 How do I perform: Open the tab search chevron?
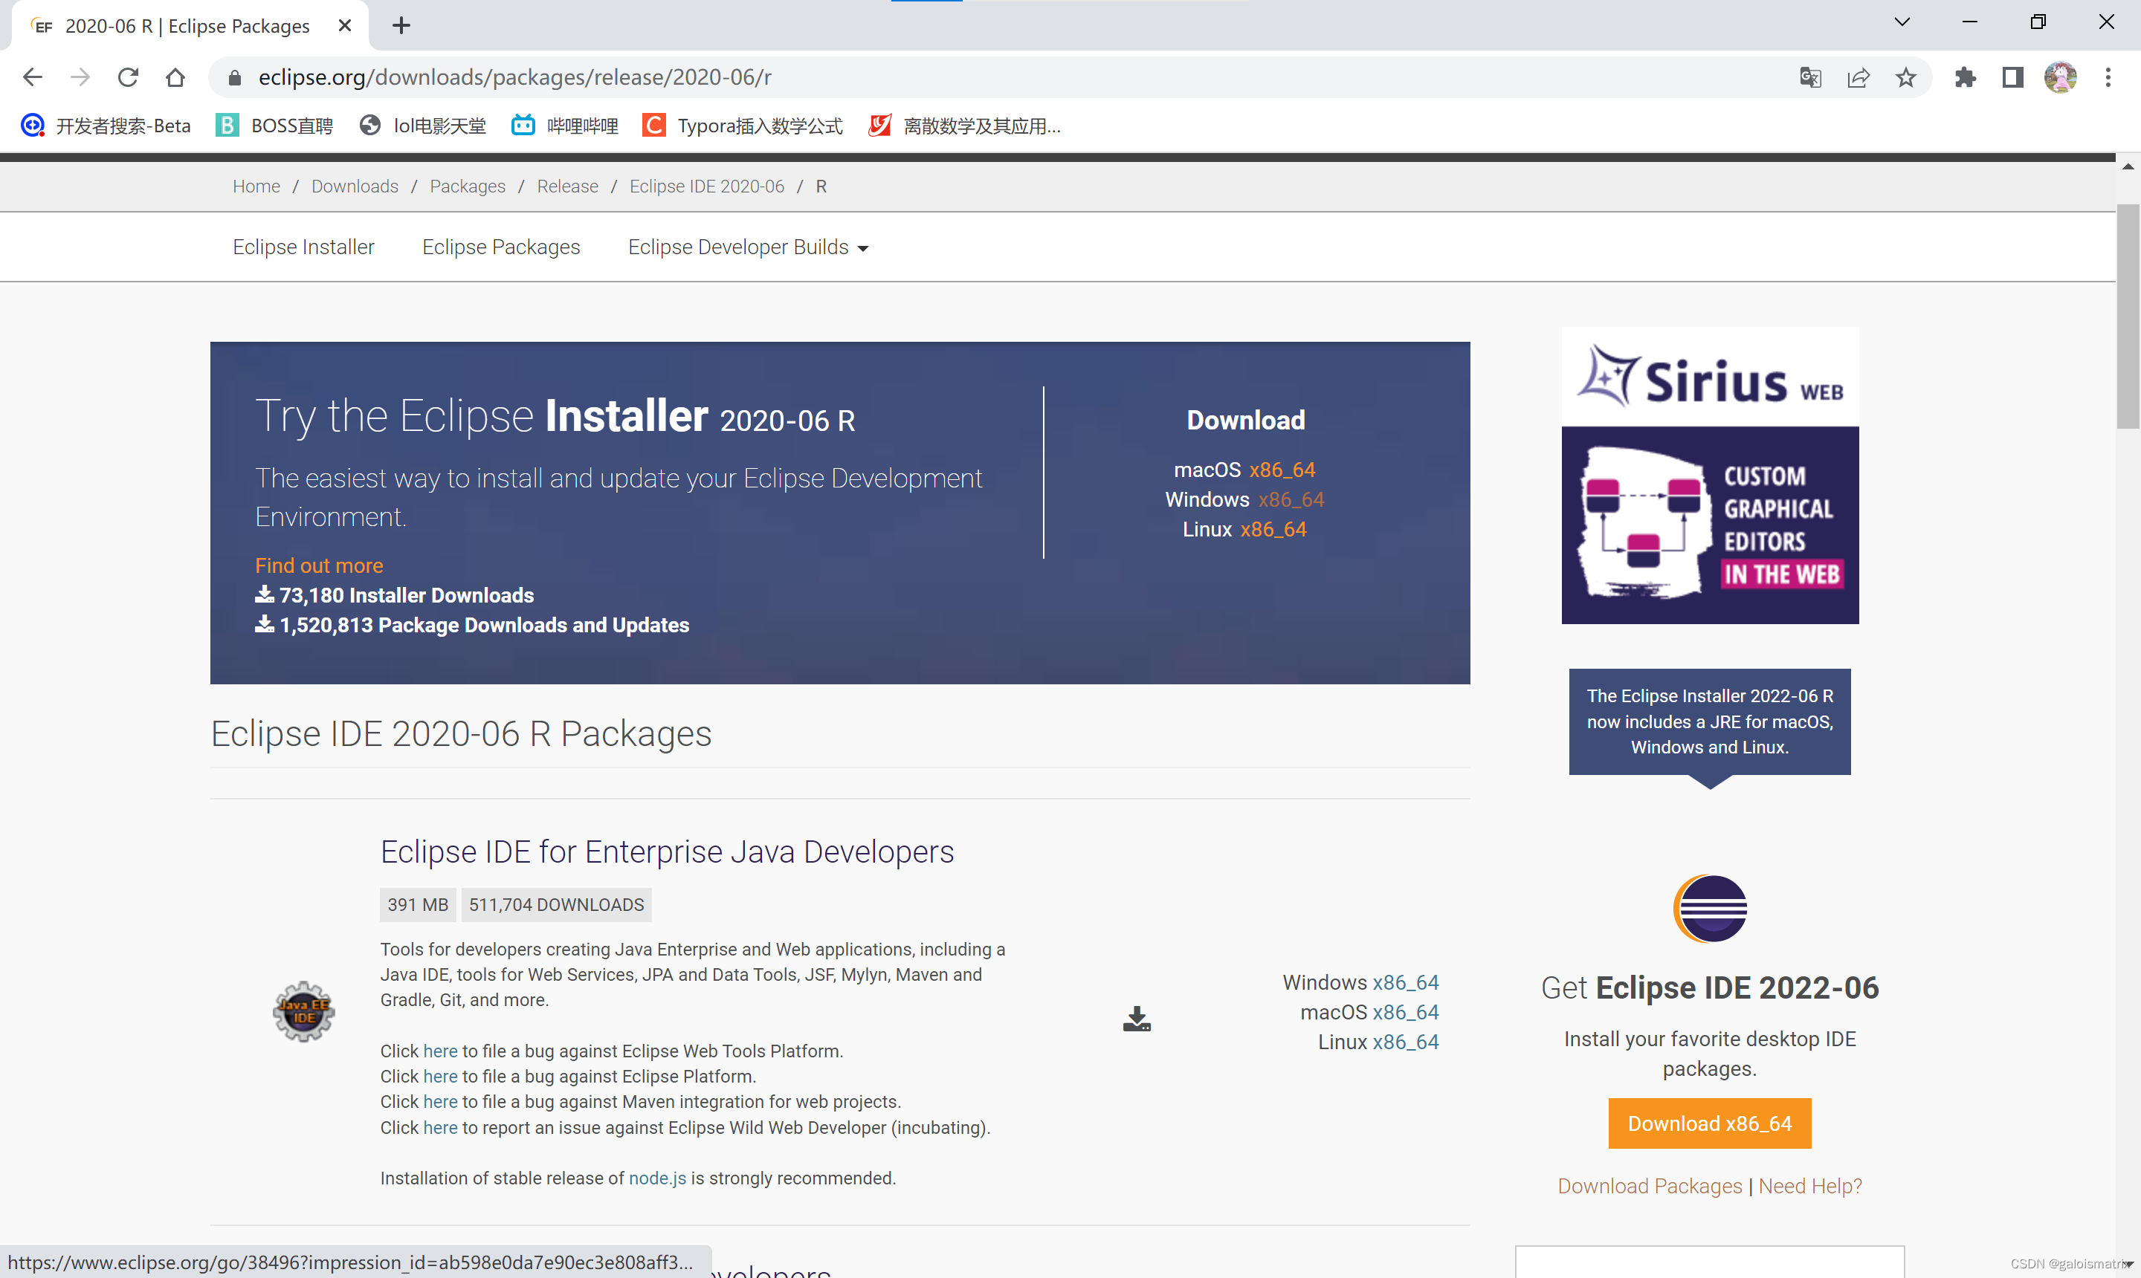tap(1902, 22)
